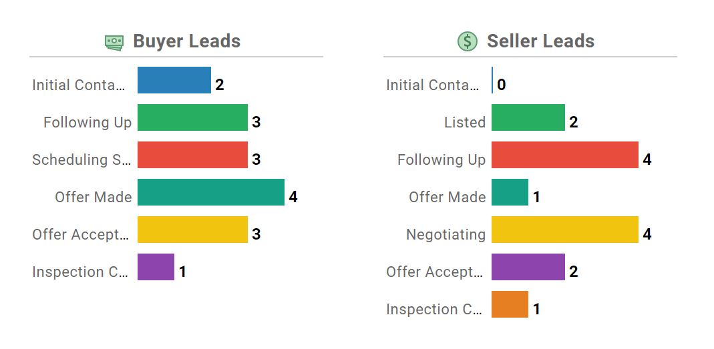This screenshot has height=349, width=714.
Task: Open the Buyer Leads heading
Action: (186, 41)
